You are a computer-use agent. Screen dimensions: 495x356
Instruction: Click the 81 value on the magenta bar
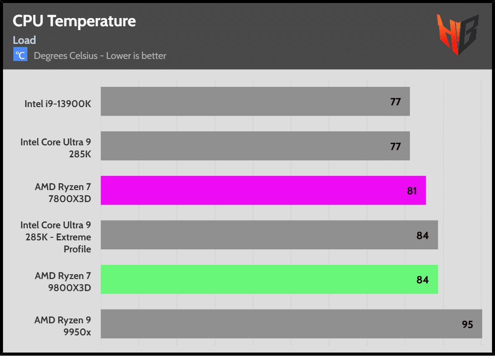coord(412,190)
